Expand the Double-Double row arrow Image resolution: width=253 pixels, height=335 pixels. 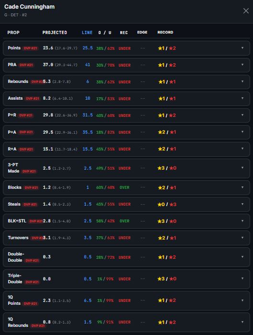(242, 257)
